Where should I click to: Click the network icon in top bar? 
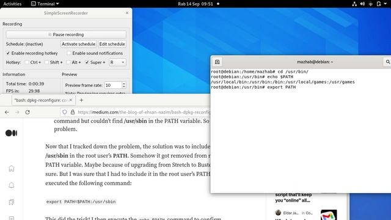[x=354, y=4]
